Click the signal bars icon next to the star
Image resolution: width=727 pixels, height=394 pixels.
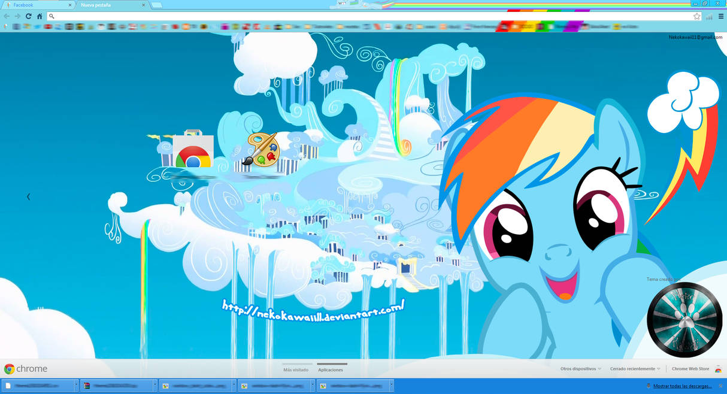coord(709,16)
